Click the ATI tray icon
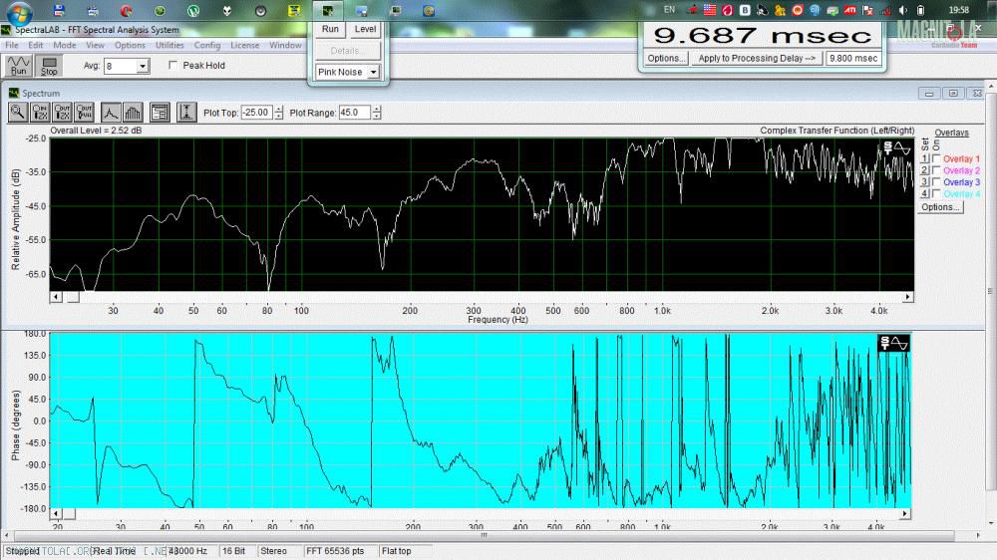Viewport: 997px width, 560px height. 850,10
